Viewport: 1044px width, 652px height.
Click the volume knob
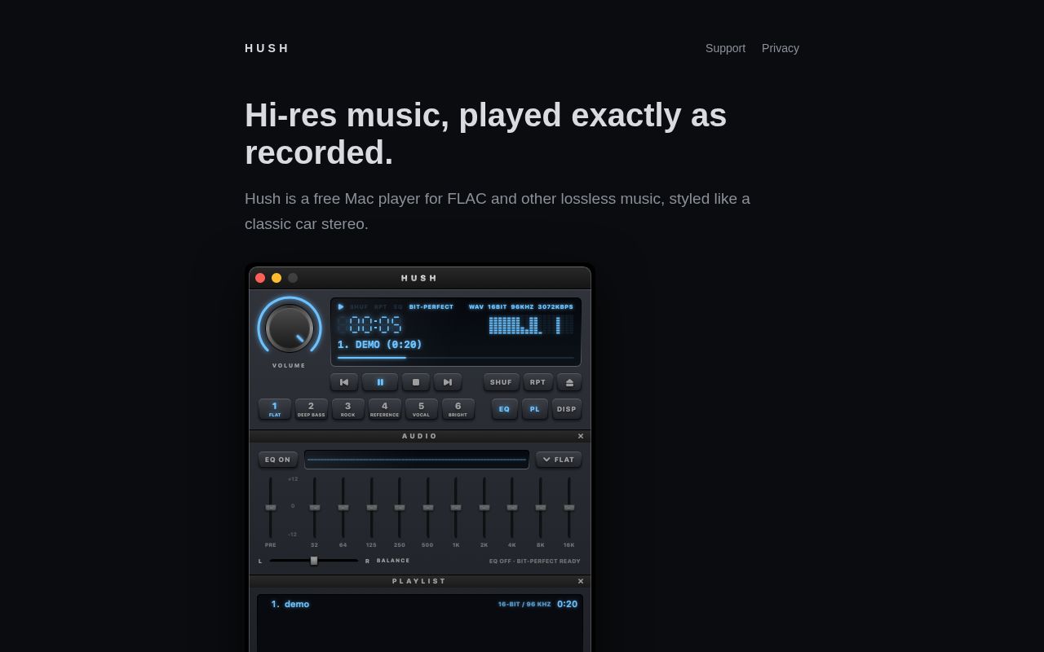[290, 328]
